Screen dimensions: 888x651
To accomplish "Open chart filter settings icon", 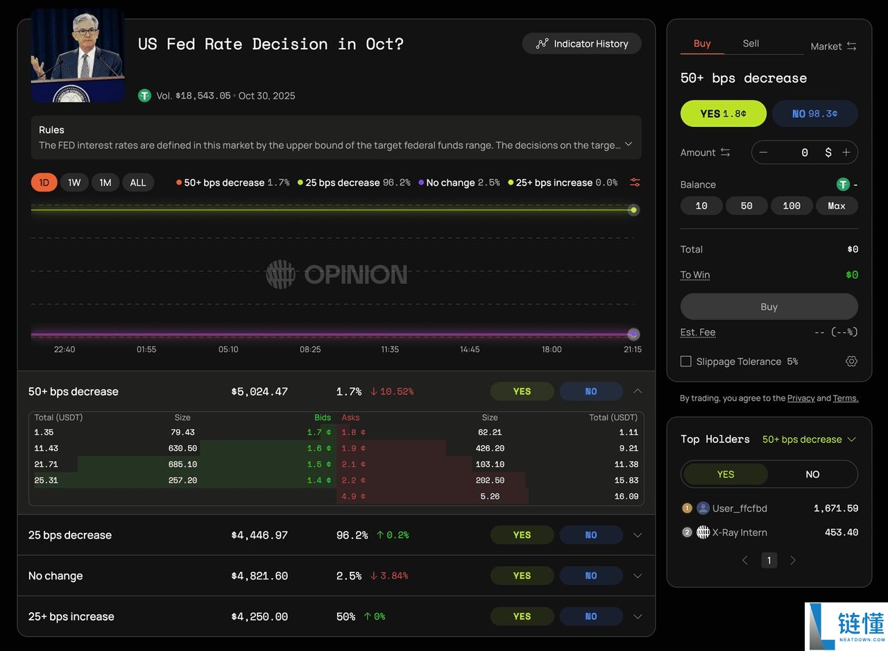I will 635,183.
